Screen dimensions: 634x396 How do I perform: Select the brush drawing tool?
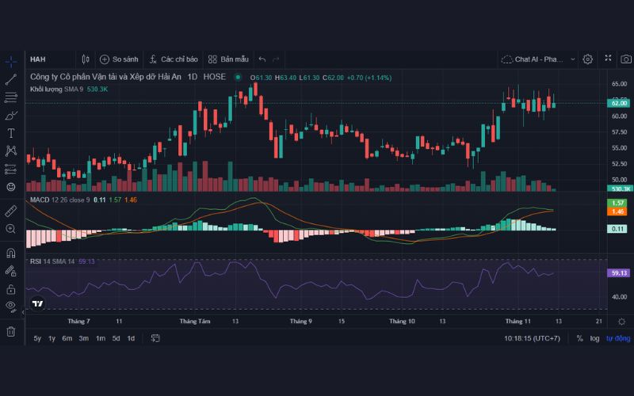tap(11, 115)
